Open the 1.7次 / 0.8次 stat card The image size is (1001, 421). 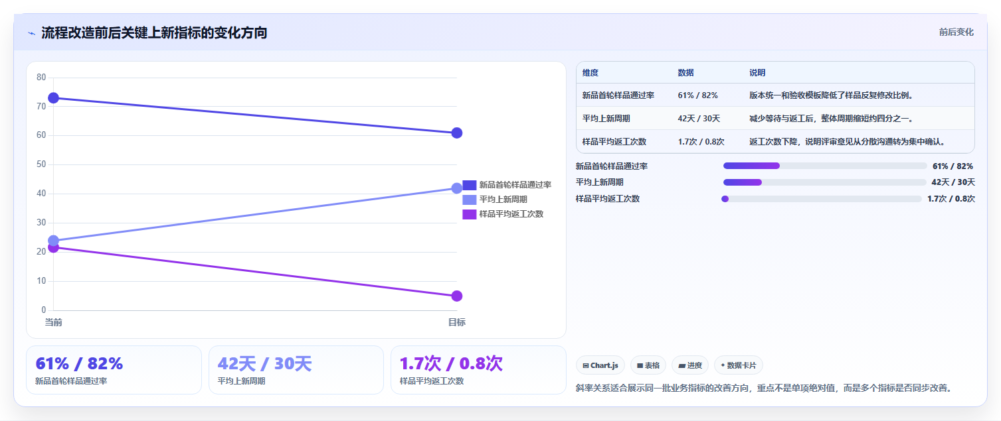[x=478, y=370]
